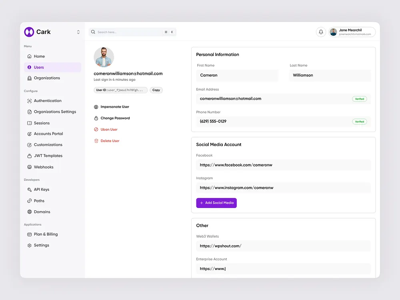Image resolution: width=400 pixels, height=300 pixels.
Task: Open the notification bell
Action: [321, 32]
